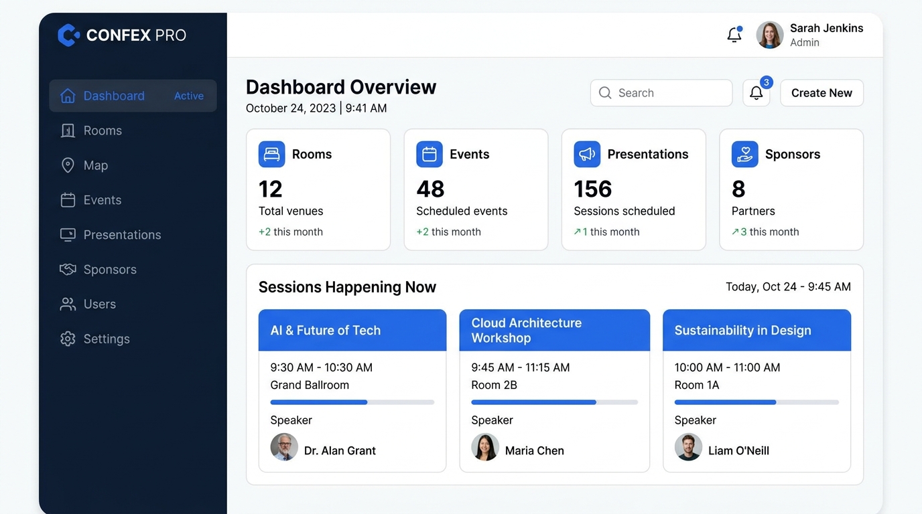Go to Map in the sidebar
Viewport: 922px width, 514px height.
click(x=133, y=165)
